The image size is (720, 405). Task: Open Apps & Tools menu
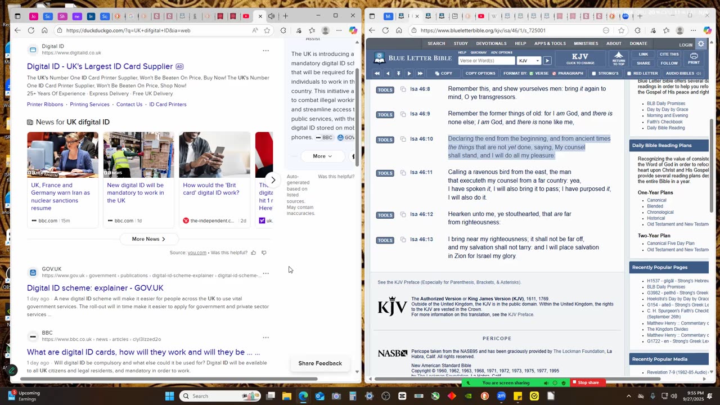coord(550,43)
